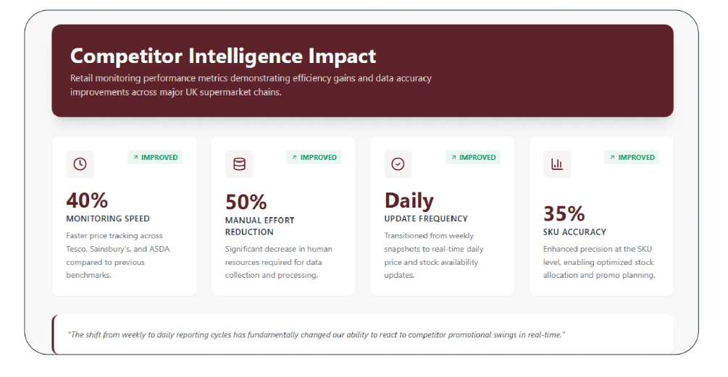
Task: Click the 50% manual effort value
Action: (246, 202)
